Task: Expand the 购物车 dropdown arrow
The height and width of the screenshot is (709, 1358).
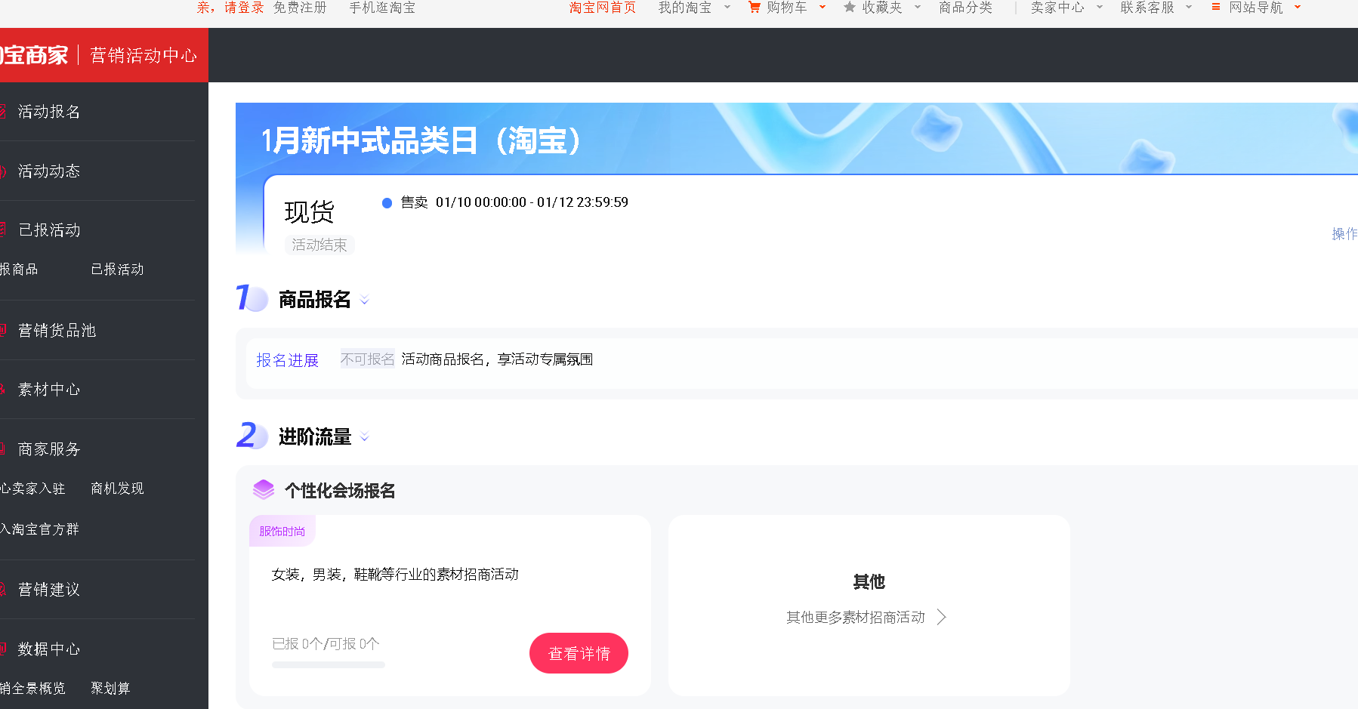Action: point(823,8)
